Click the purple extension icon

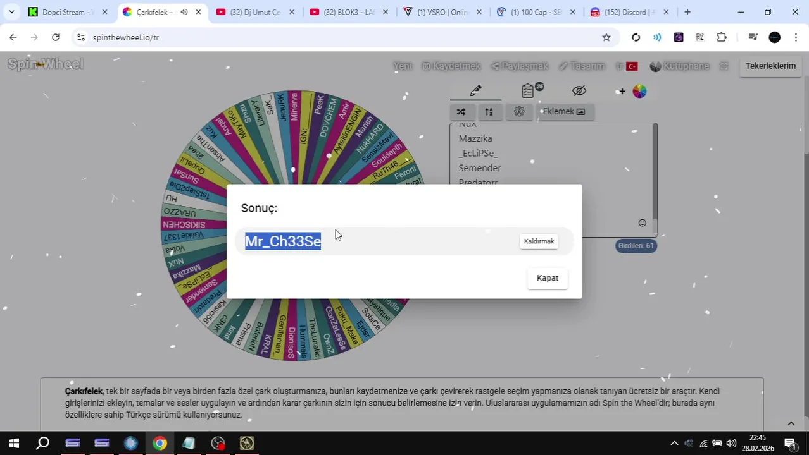[679, 37]
